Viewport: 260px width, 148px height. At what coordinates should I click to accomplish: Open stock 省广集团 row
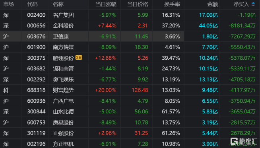pyautogui.click(x=130, y=15)
